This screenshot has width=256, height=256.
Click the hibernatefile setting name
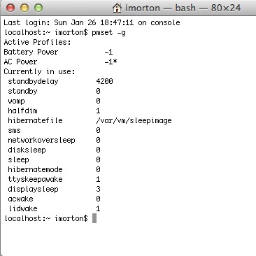click(35, 120)
